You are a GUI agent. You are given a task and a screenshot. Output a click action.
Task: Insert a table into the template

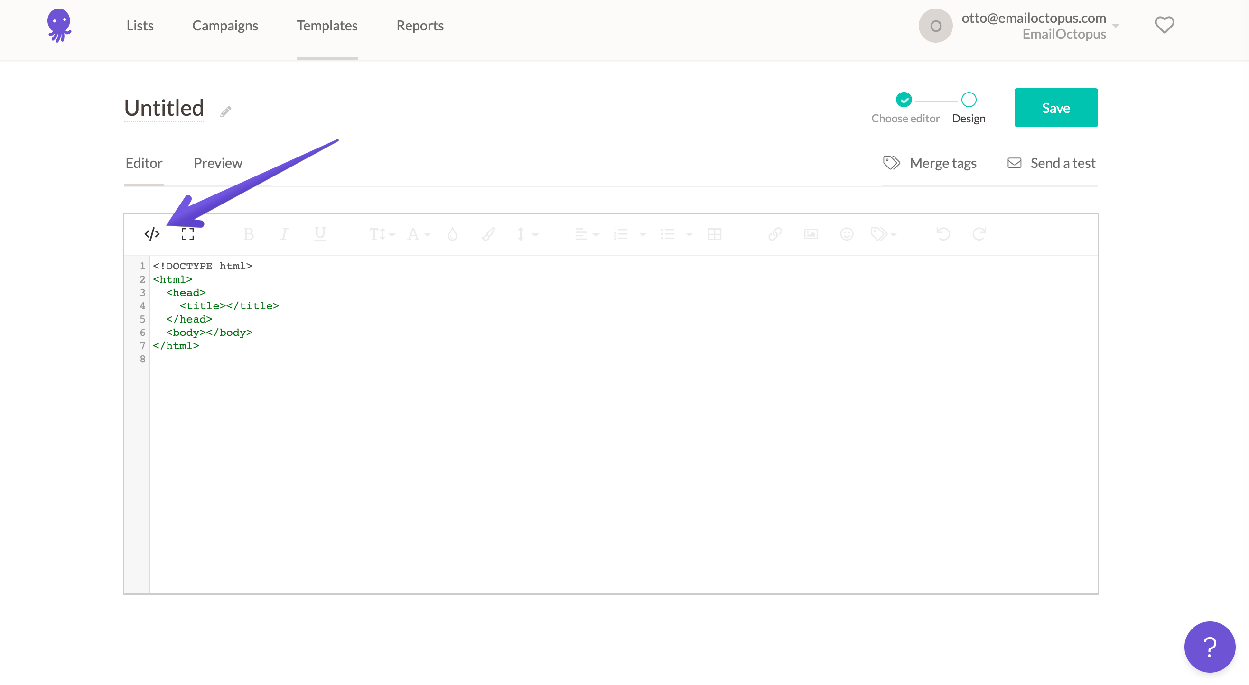click(x=715, y=234)
